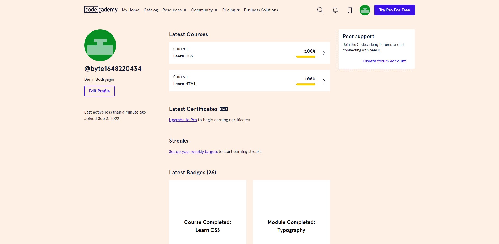499x244 pixels.
Task: Open Learn CSS course chevron arrow
Action: 324,53
